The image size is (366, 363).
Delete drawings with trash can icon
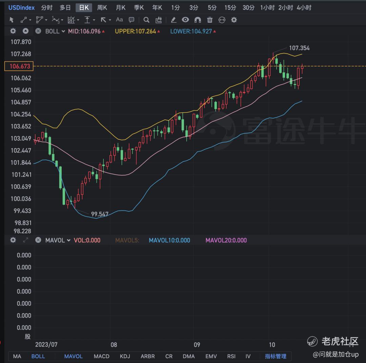[x=210, y=20]
